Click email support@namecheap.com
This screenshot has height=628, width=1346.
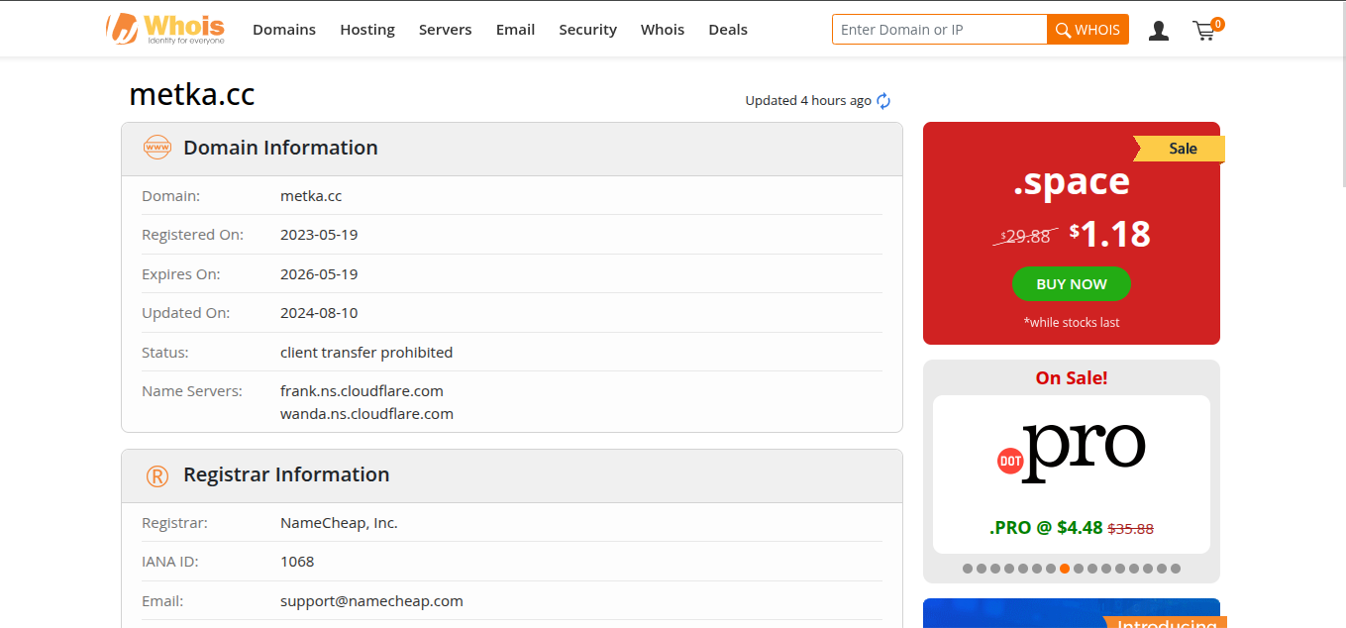coord(371,601)
